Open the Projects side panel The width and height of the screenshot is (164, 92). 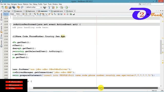(x=1, y=29)
